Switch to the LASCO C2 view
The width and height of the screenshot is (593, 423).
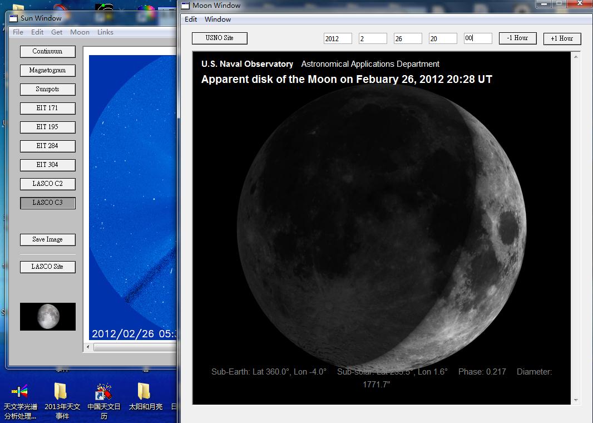click(48, 184)
